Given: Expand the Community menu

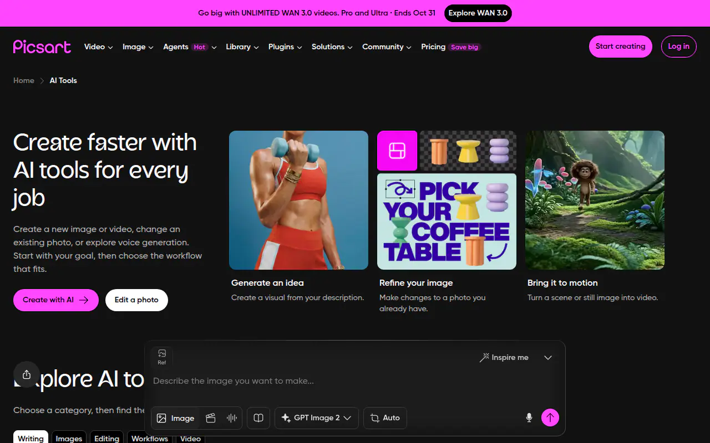Looking at the screenshot, I should (x=387, y=47).
